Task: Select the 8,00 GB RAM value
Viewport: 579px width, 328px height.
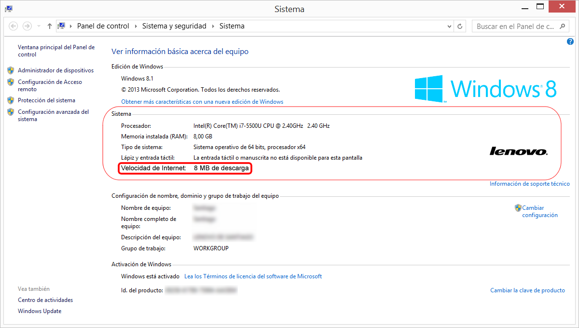Action: point(203,137)
